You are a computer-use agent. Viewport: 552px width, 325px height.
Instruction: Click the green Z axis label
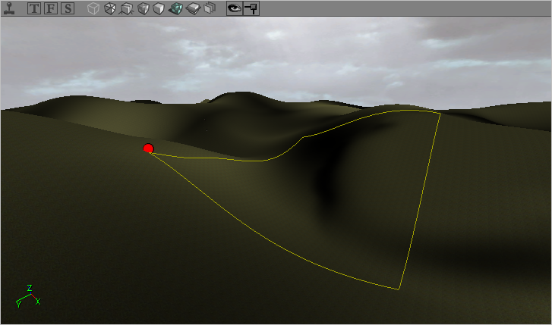point(29,288)
